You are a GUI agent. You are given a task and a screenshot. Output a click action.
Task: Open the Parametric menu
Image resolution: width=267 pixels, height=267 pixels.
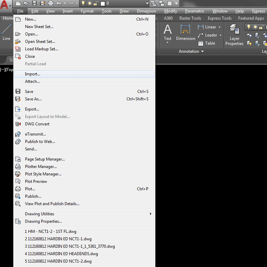coord(195,11)
